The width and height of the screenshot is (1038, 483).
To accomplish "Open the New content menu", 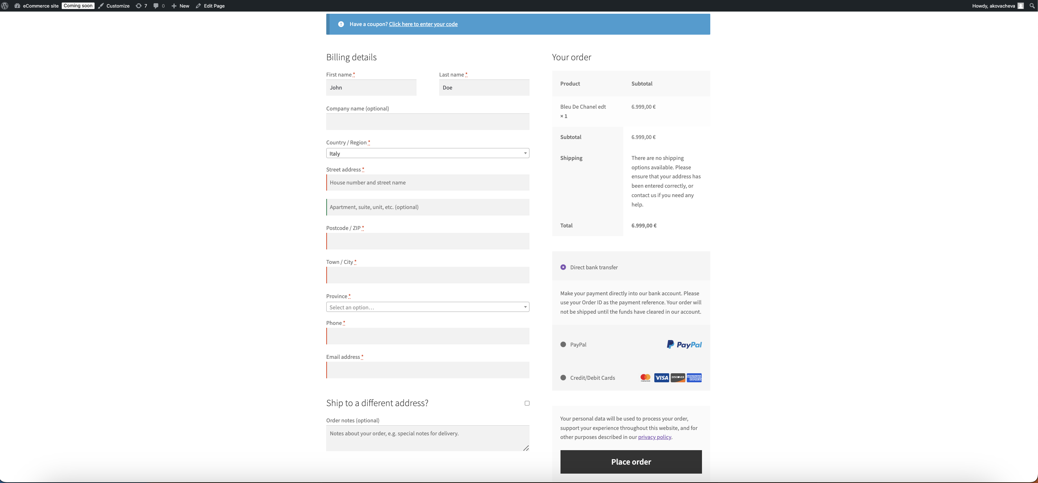I will [x=180, y=6].
